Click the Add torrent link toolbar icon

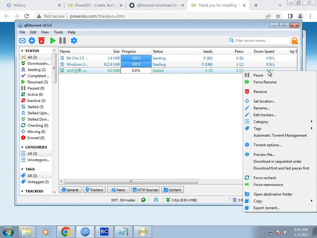(x=22, y=41)
